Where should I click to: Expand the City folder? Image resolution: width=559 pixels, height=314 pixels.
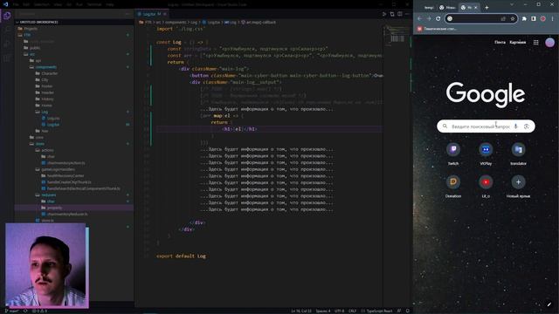point(45,79)
